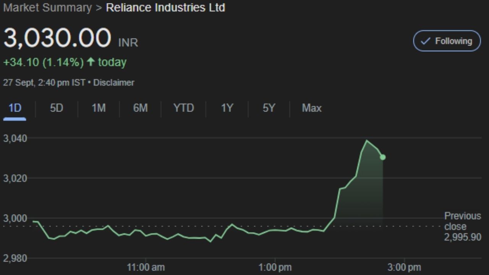Click the 3,040 axis label

coord(15,138)
